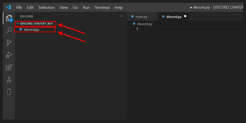Image resolution: width=246 pixels, height=123 pixels.
Task: Open the Go menu
Action: 75,8
